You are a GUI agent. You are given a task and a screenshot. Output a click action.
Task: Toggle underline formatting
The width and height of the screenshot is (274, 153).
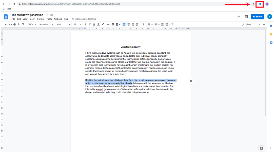coord(94,25)
